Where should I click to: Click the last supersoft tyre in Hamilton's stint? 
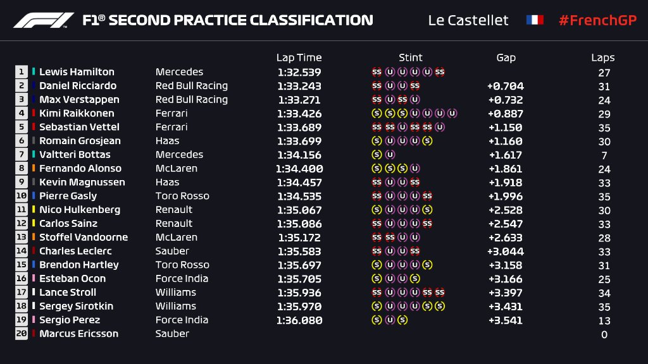pyautogui.click(x=440, y=72)
